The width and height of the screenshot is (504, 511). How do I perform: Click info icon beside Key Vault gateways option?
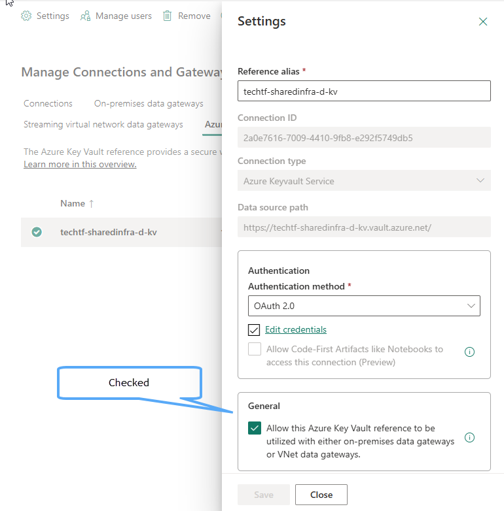(469, 437)
